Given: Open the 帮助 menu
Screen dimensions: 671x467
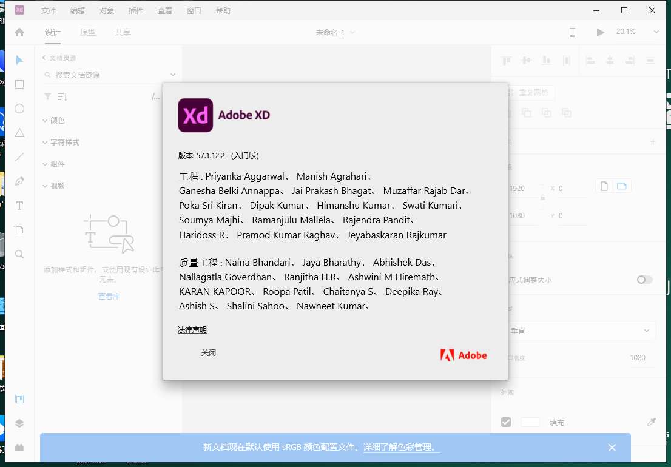Looking at the screenshot, I should [x=223, y=11].
